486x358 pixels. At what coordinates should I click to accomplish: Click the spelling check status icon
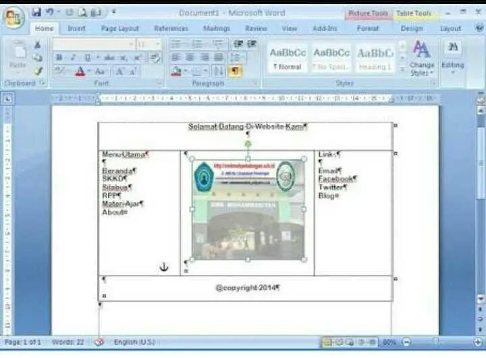coord(99,342)
